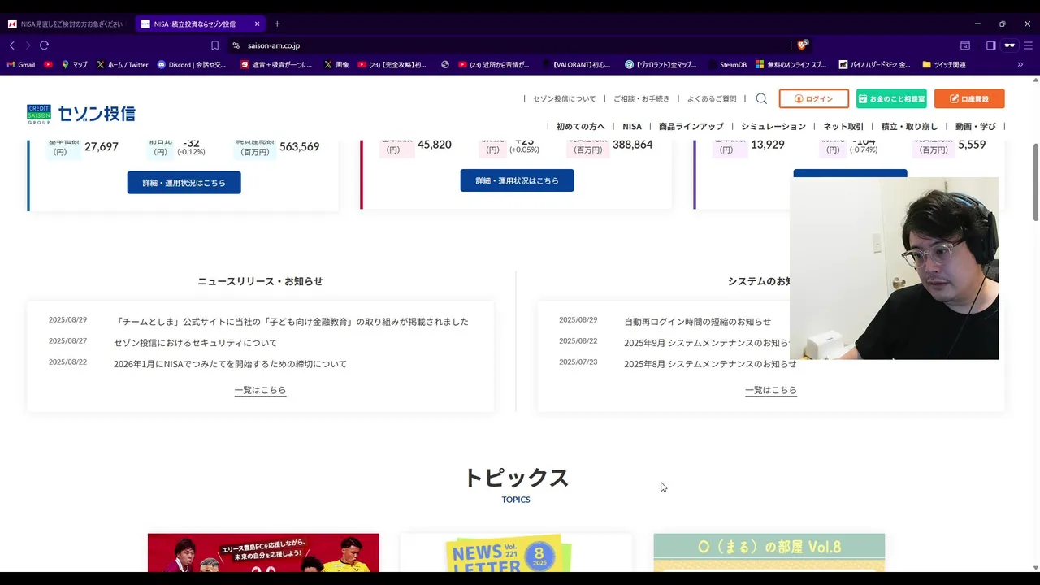The width and height of the screenshot is (1040, 585).
Task: Open the SteamDB bookmark
Action: [x=727, y=64]
